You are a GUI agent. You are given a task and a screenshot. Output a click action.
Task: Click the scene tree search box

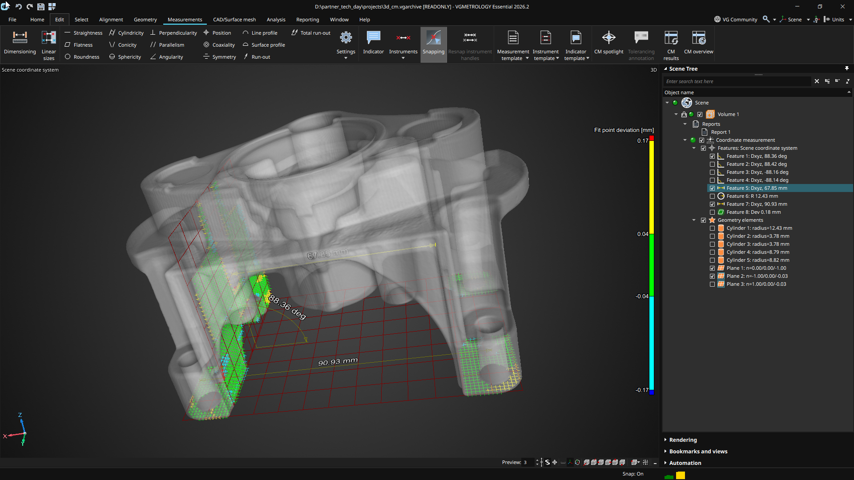[x=737, y=81]
